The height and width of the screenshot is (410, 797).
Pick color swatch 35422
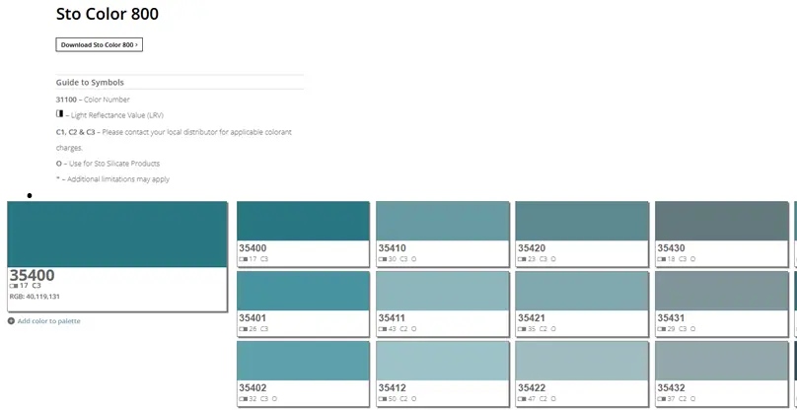pyautogui.click(x=582, y=361)
